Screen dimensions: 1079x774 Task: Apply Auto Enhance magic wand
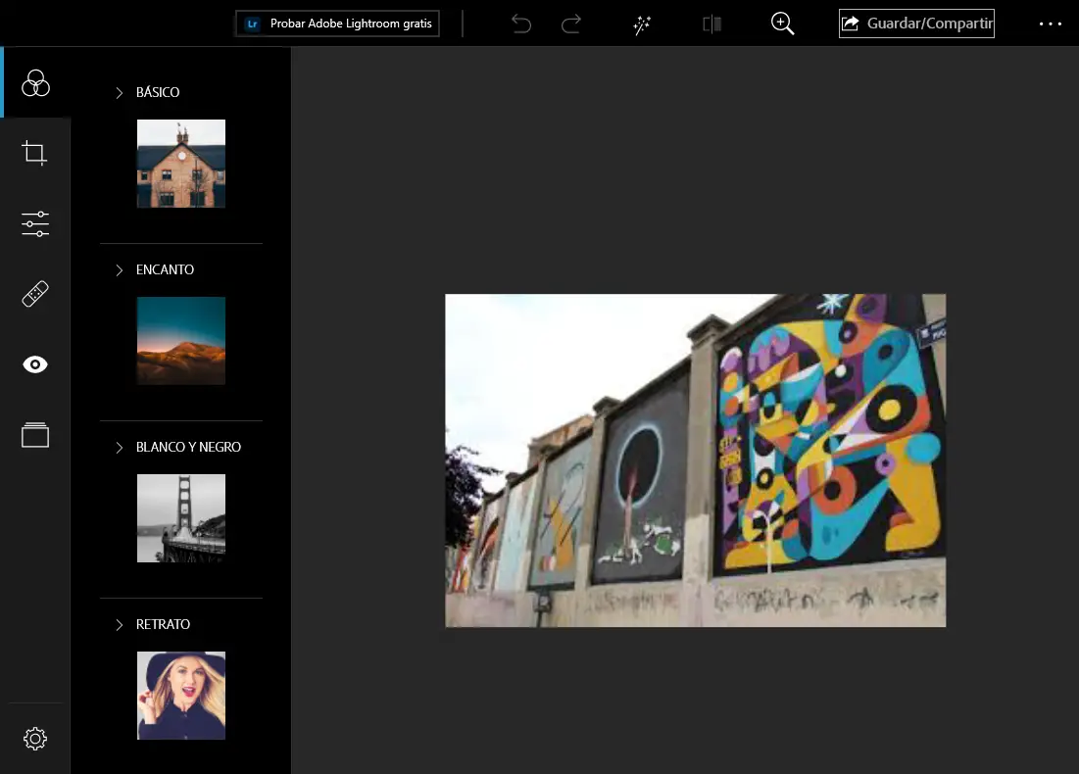pyautogui.click(x=642, y=24)
